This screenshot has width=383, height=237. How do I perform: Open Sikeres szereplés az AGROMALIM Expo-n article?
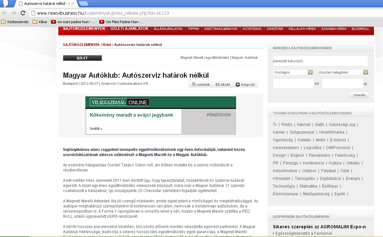click(x=319, y=227)
